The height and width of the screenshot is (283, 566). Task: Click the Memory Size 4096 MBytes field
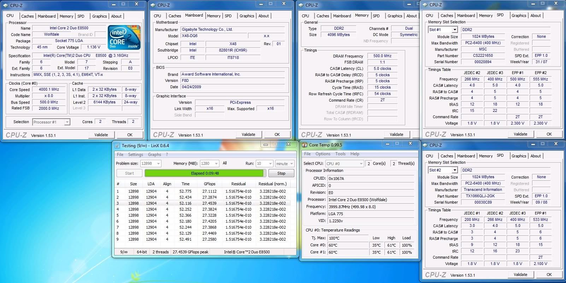(338, 35)
